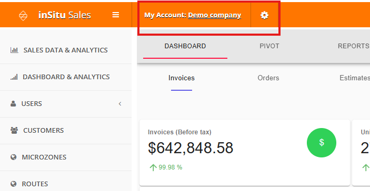Open the Estimates sub-tab

pyautogui.click(x=355, y=78)
